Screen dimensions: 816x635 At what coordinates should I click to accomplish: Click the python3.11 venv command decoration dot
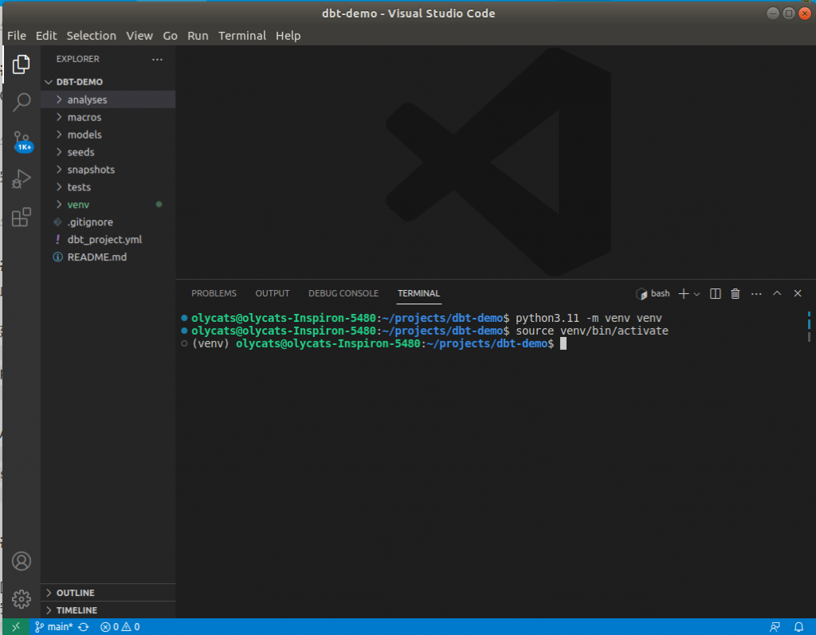tap(184, 318)
